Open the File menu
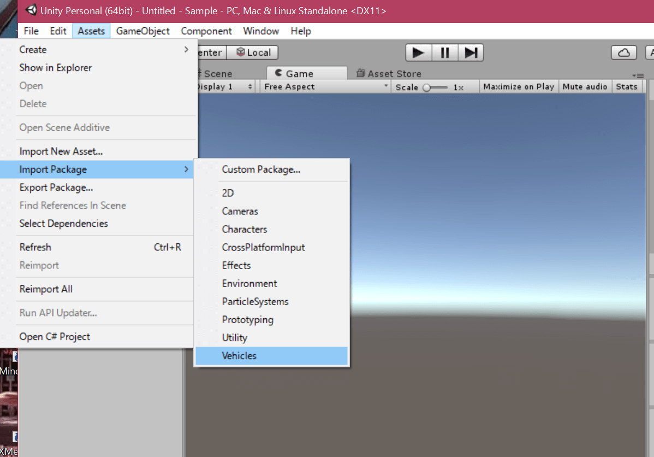The width and height of the screenshot is (654, 457). click(x=31, y=31)
